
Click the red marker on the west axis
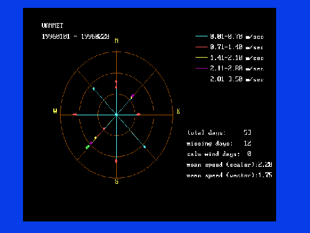[x=74, y=115]
